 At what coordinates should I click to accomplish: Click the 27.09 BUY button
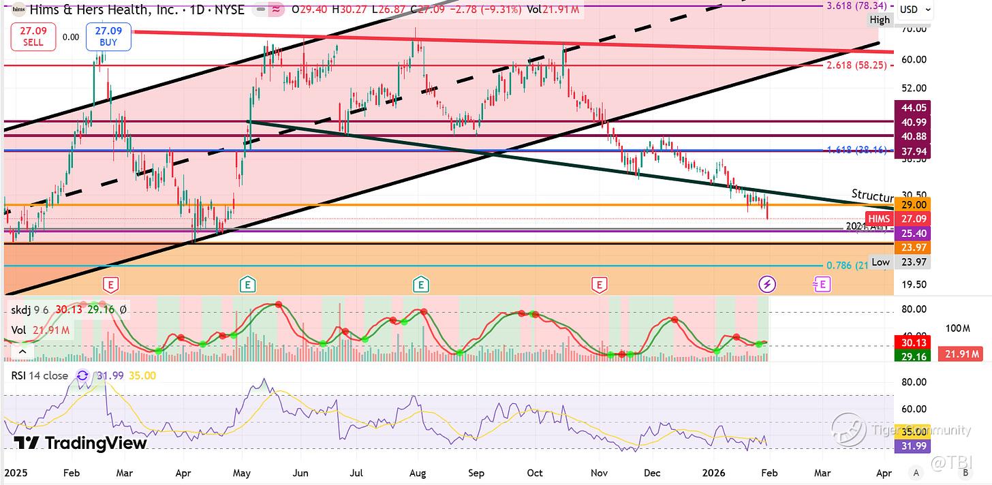tap(108, 36)
